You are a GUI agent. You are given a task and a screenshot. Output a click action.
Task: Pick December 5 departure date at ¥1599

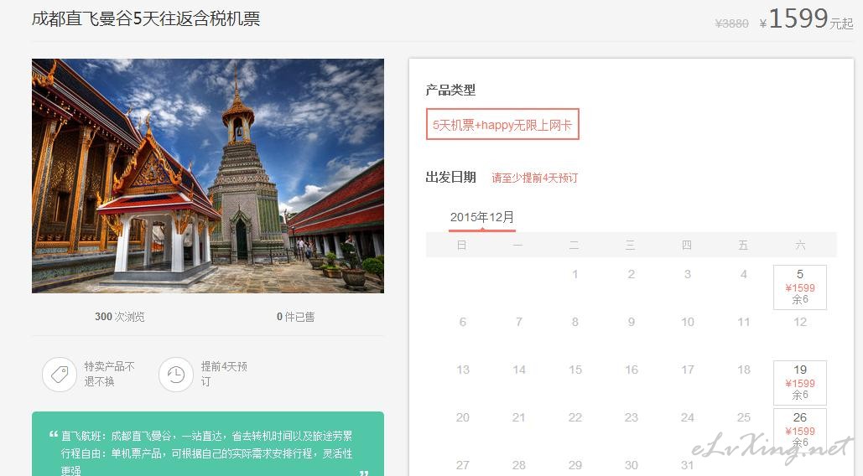pyautogui.click(x=800, y=287)
